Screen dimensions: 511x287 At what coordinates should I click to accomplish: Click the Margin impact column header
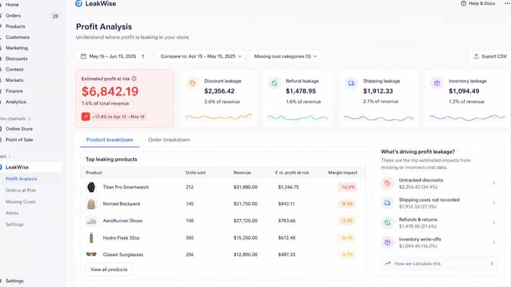pyautogui.click(x=343, y=173)
